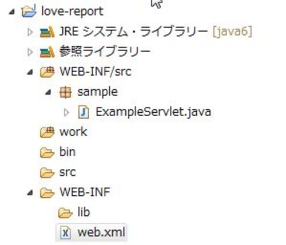Click the love-report Java project icon
Image resolution: width=286 pixels, height=245 pixels.
(29, 11)
